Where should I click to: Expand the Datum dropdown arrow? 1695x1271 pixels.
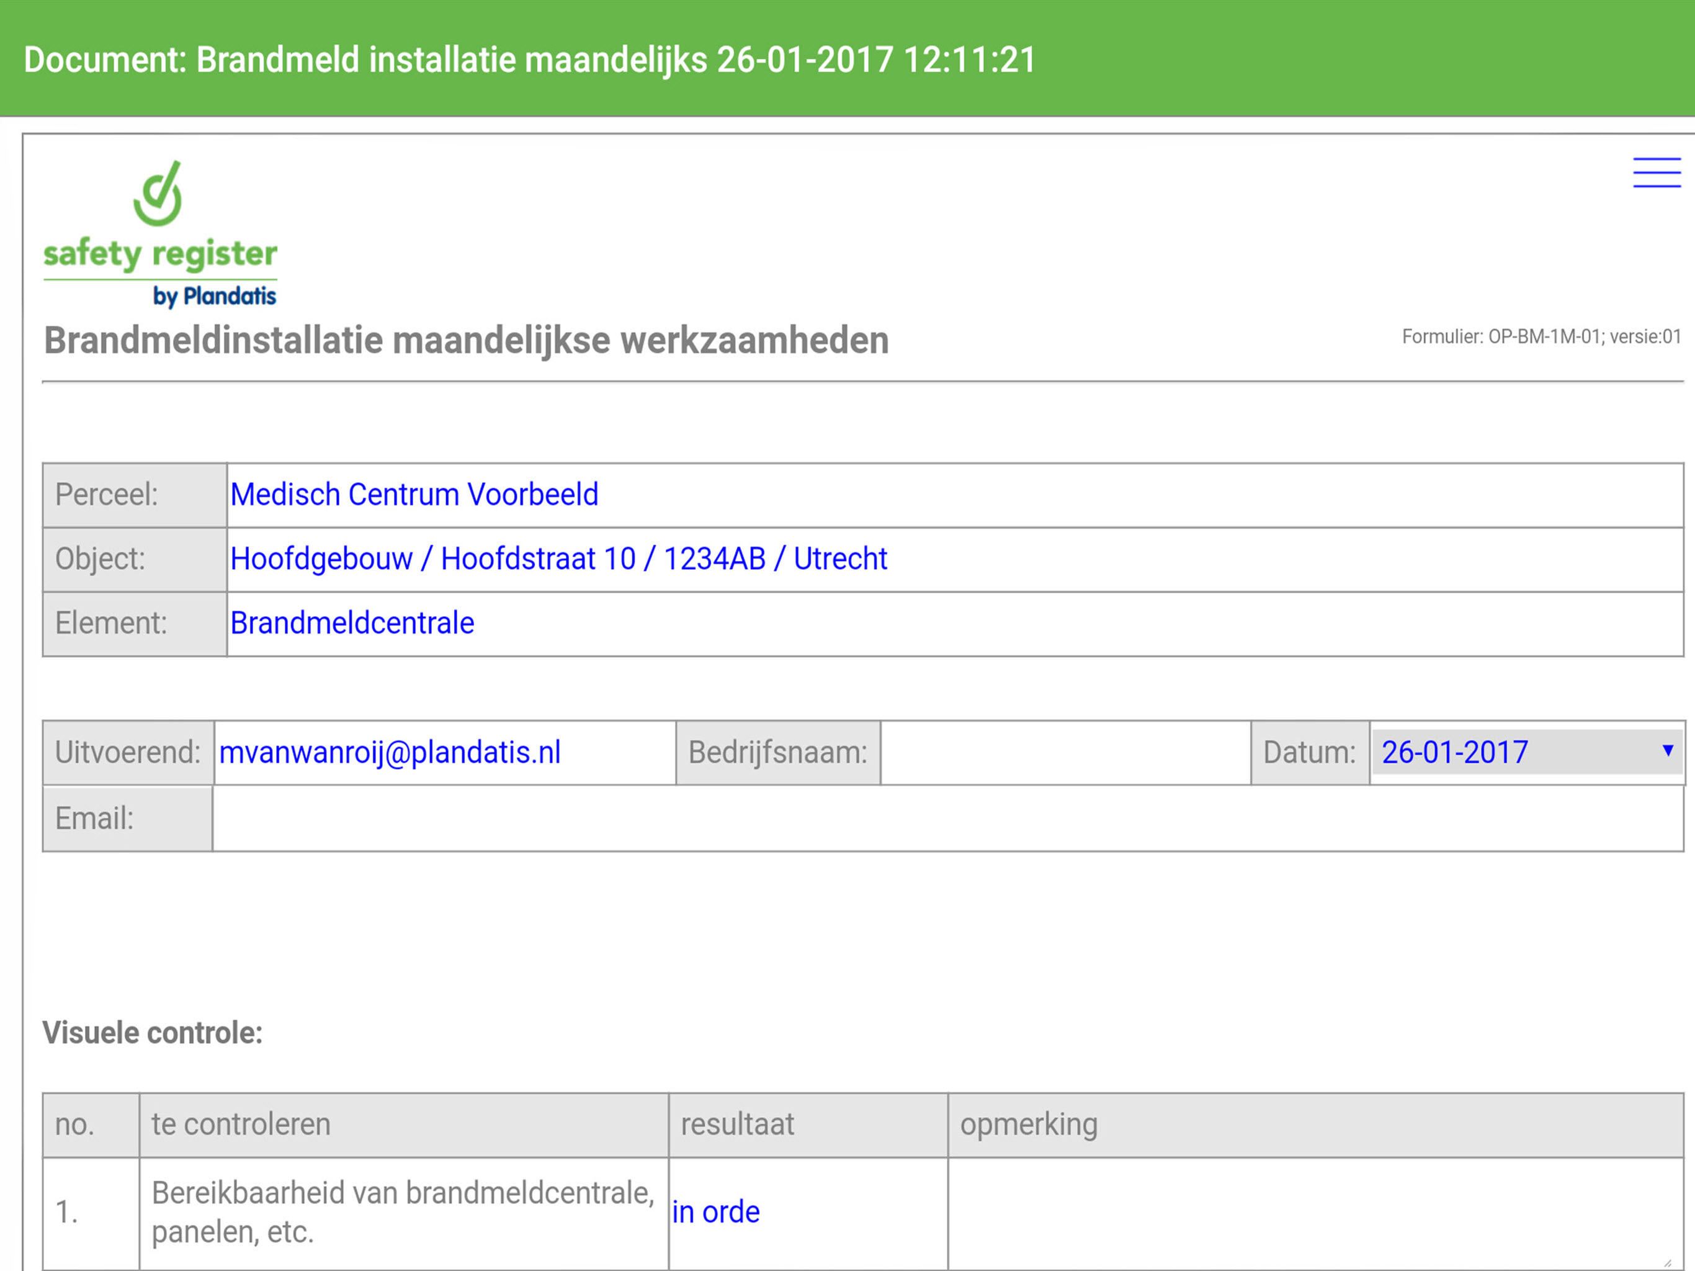[1668, 750]
